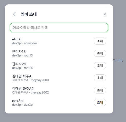Select the dex3pl member name
Image resolution: width=126 pixels, height=122 pixels.
point(18,101)
